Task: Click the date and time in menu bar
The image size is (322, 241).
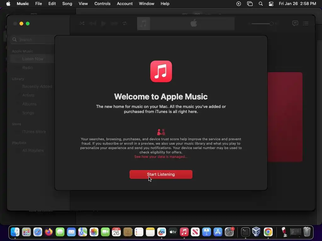Action: (297, 3)
